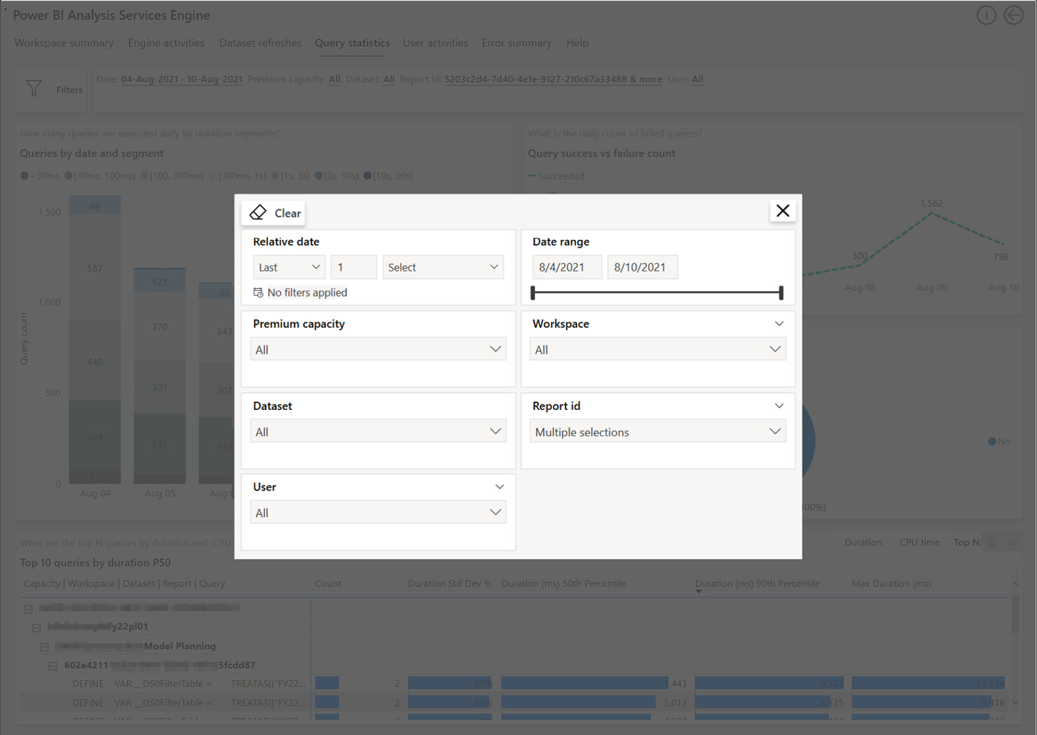Click the Filters funnel icon
The height and width of the screenshot is (735, 1037).
point(34,89)
